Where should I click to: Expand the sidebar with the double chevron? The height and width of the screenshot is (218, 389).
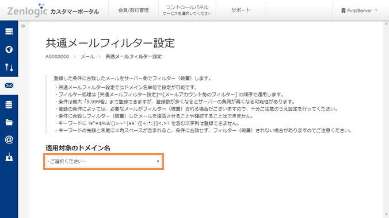tap(23, 26)
